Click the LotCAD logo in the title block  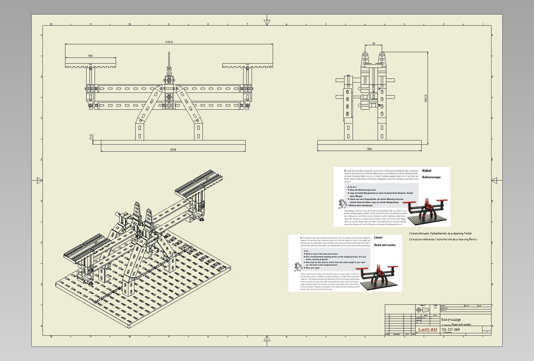tap(427, 329)
